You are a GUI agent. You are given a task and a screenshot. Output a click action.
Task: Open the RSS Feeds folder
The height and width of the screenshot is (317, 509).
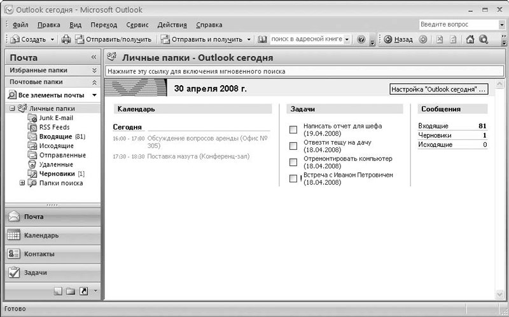click(x=54, y=127)
